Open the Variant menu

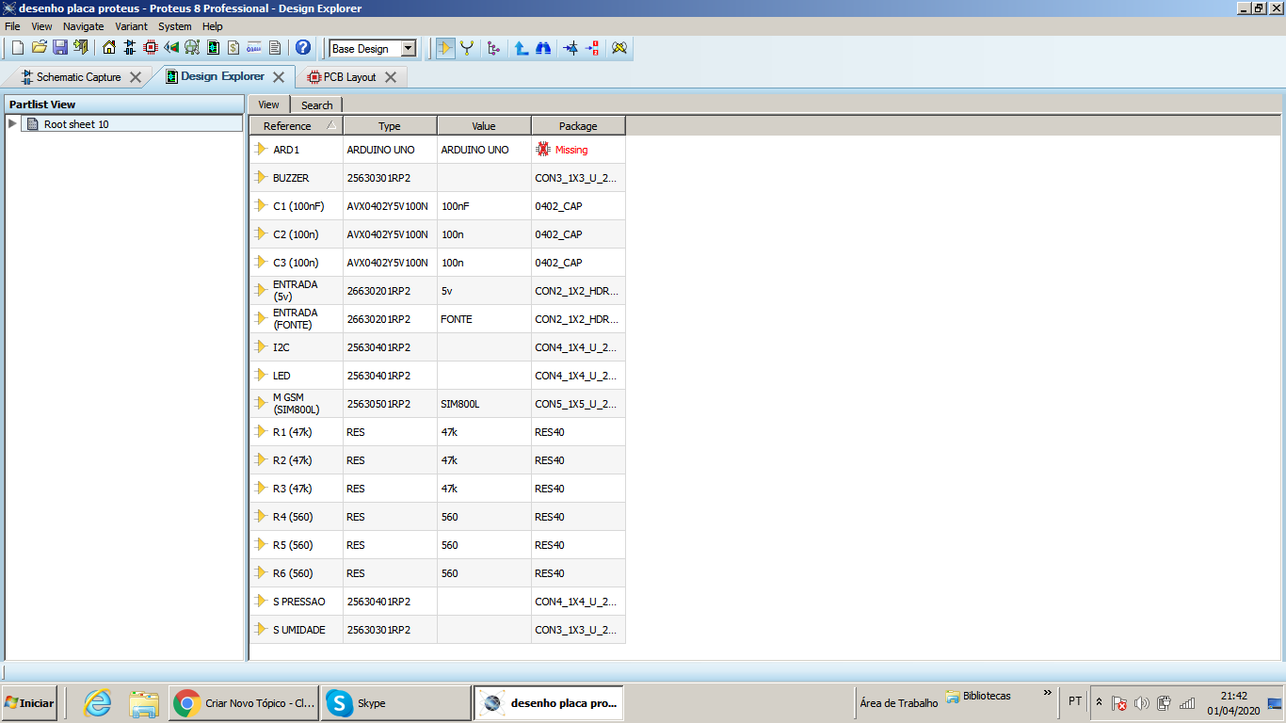click(132, 26)
